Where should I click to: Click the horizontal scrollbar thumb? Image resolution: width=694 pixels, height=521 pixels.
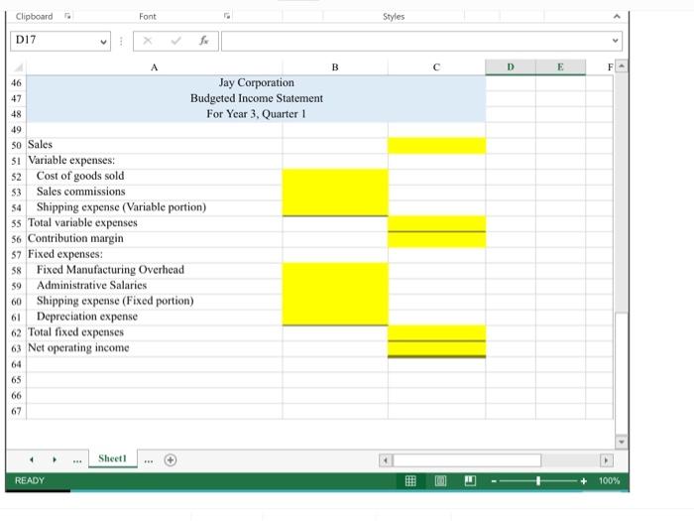467,460
